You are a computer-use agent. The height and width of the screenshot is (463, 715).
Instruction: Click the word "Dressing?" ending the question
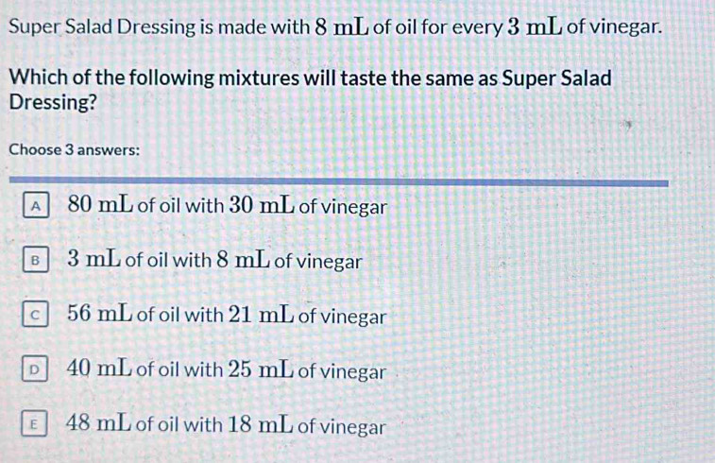tap(53, 103)
